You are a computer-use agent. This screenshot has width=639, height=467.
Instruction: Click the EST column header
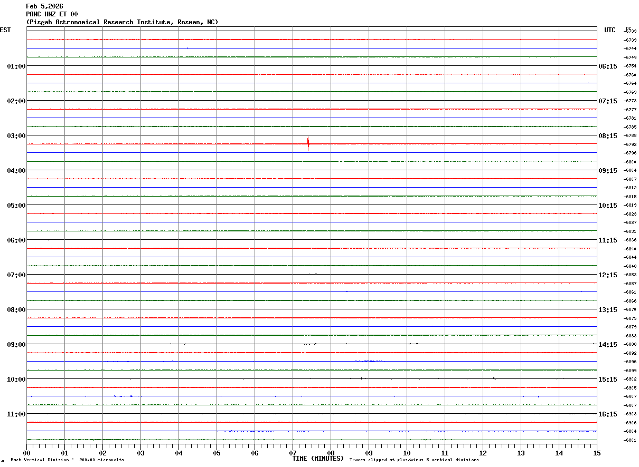[5, 30]
